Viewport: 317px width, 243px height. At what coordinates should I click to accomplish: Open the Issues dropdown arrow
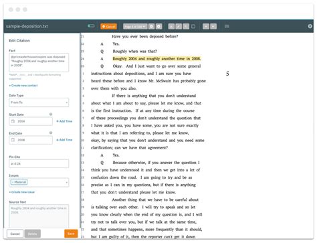(x=66, y=183)
